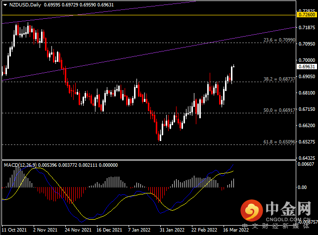The height and width of the screenshot is (235, 318).
Task: Click the 23.6 = 0.70990 Fibonacci label
Action: [279, 40]
